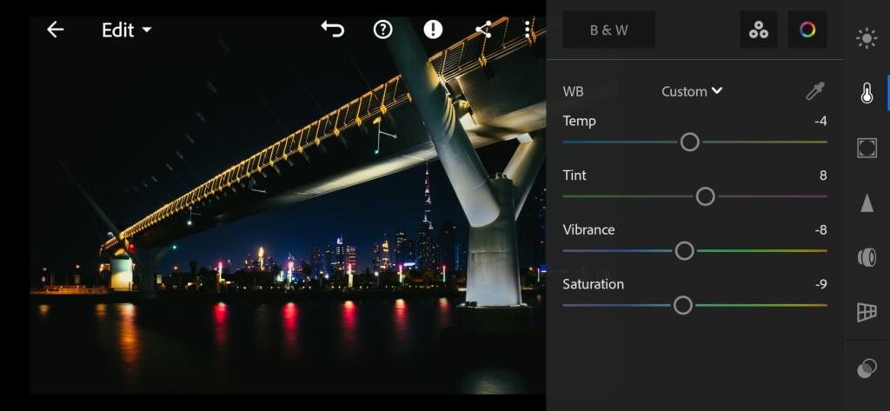This screenshot has height=411, width=890.
Task: Open the Edit mode dropdown
Action: (x=127, y=30)
